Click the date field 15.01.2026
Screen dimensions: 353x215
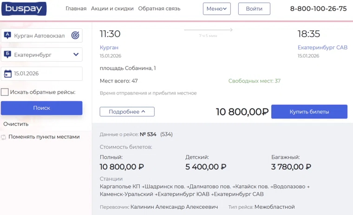tap(44, 74)
